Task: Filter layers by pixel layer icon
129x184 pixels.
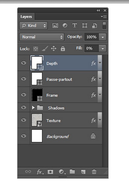Action: (x=55, y=25)
